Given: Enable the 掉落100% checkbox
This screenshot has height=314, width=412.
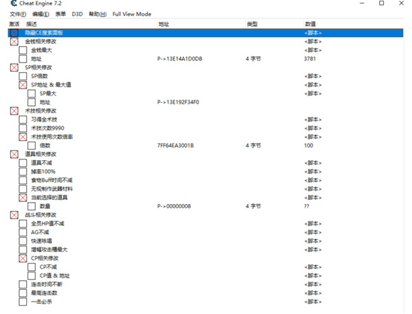Looking at the screenshot, I should pos(23,172).
